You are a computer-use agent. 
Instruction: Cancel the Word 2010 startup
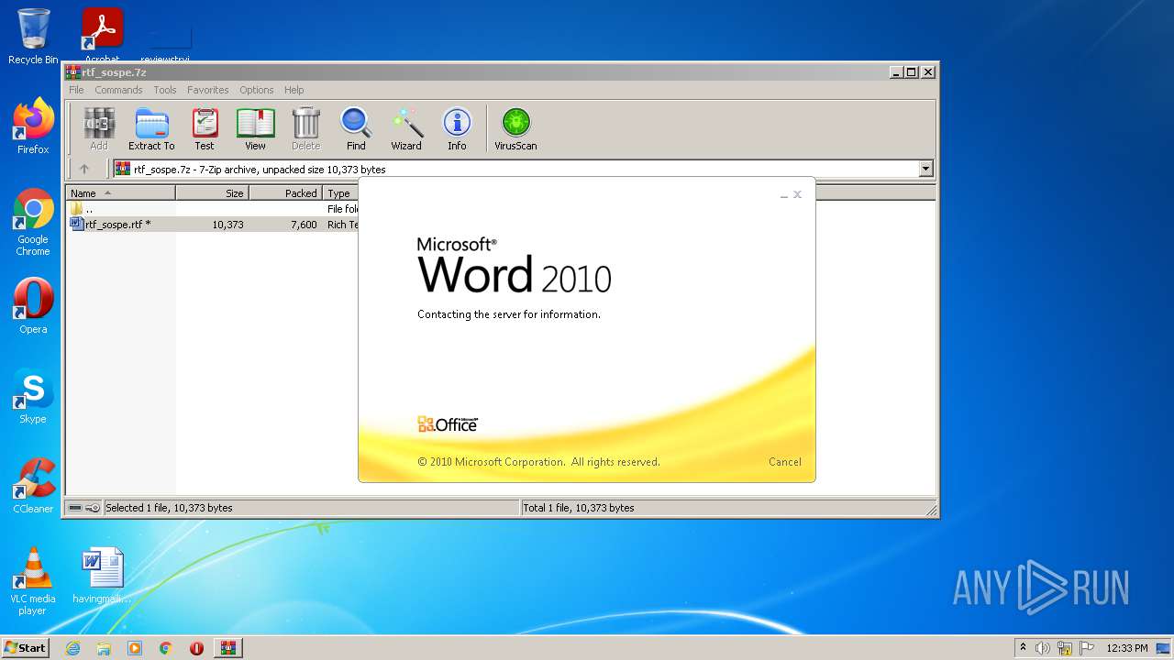tap(784, 462)
